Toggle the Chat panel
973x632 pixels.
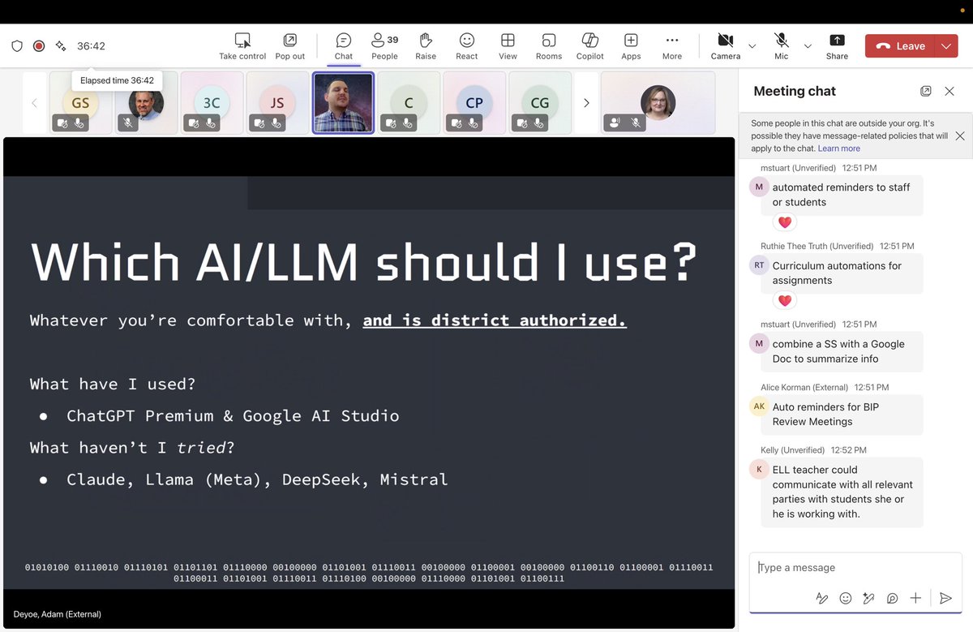(x=344, y=46)
